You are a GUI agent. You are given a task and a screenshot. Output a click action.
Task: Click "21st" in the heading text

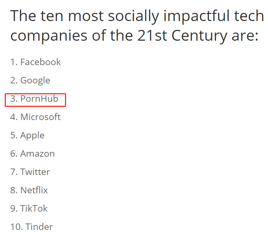152,36
